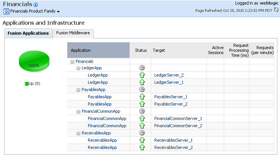Sort by Requests (per minute) column header
The height and width of the screenshot is (155, 280).
pyautogui.click(x=262, y=50)
